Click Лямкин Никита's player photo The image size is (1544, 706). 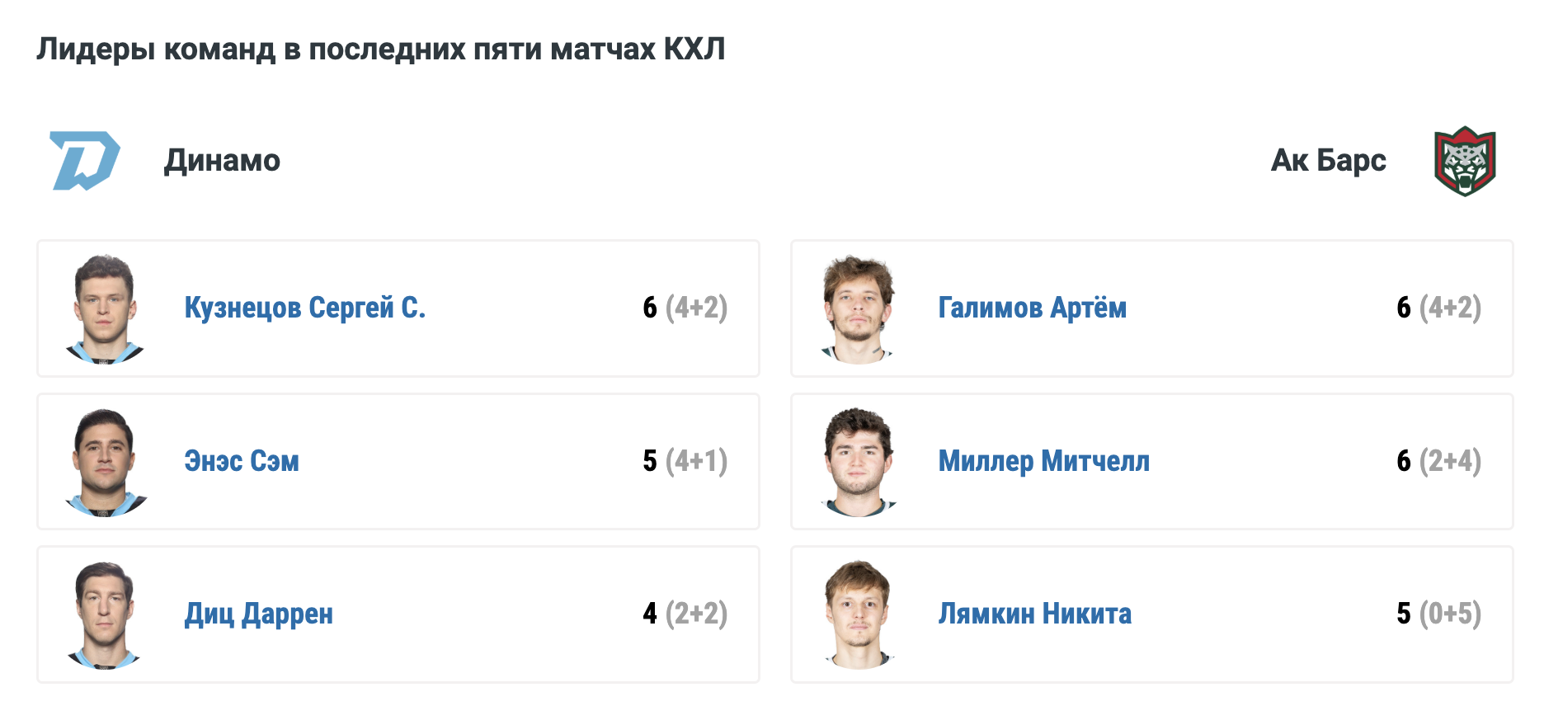(858, 614)
